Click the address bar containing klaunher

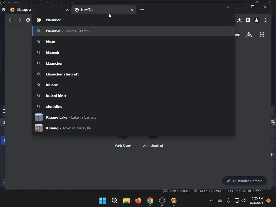click(134, 20)
